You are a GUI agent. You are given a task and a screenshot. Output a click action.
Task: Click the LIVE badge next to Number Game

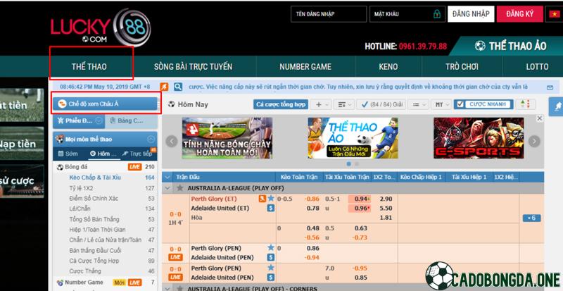coord(134,283)
